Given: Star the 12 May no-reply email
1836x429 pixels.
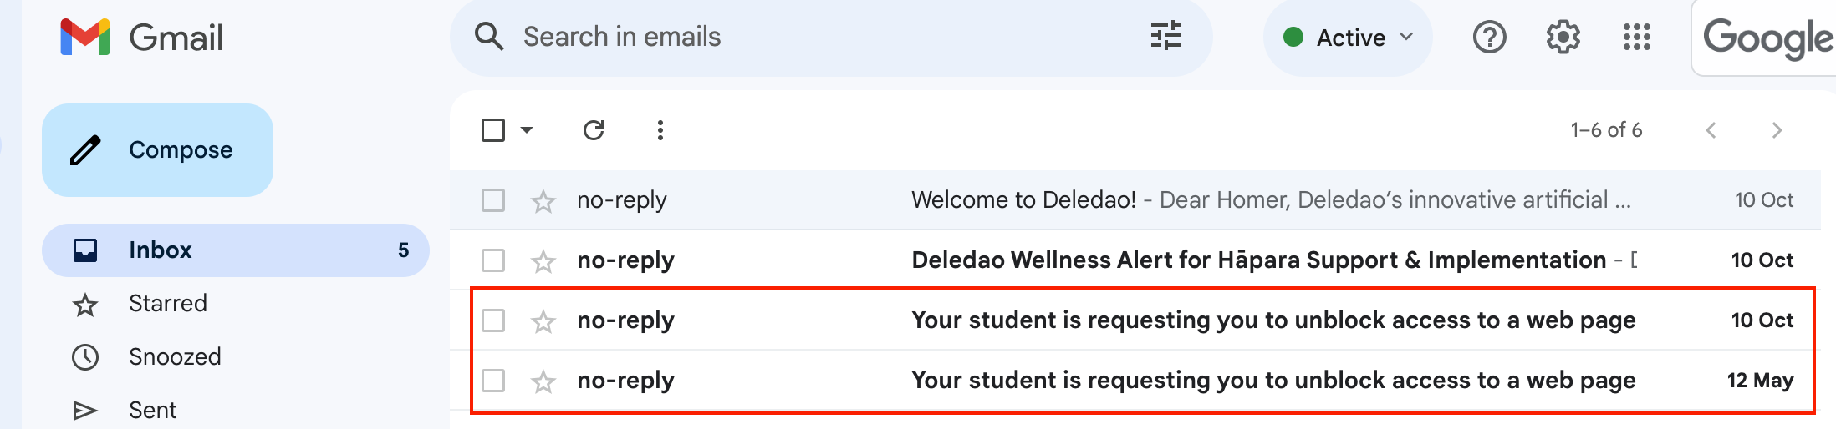Looking at the screenshot, I should 543,381.
